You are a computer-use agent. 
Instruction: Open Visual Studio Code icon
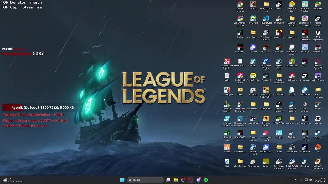coord(266,21)
